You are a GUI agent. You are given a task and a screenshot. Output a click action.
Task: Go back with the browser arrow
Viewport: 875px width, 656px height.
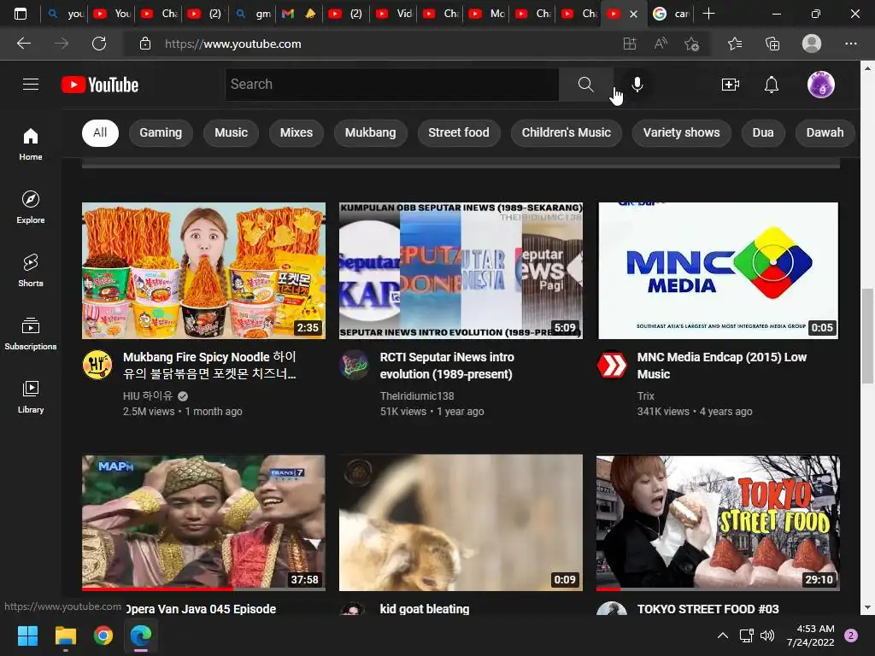click(x=24, y=44)
